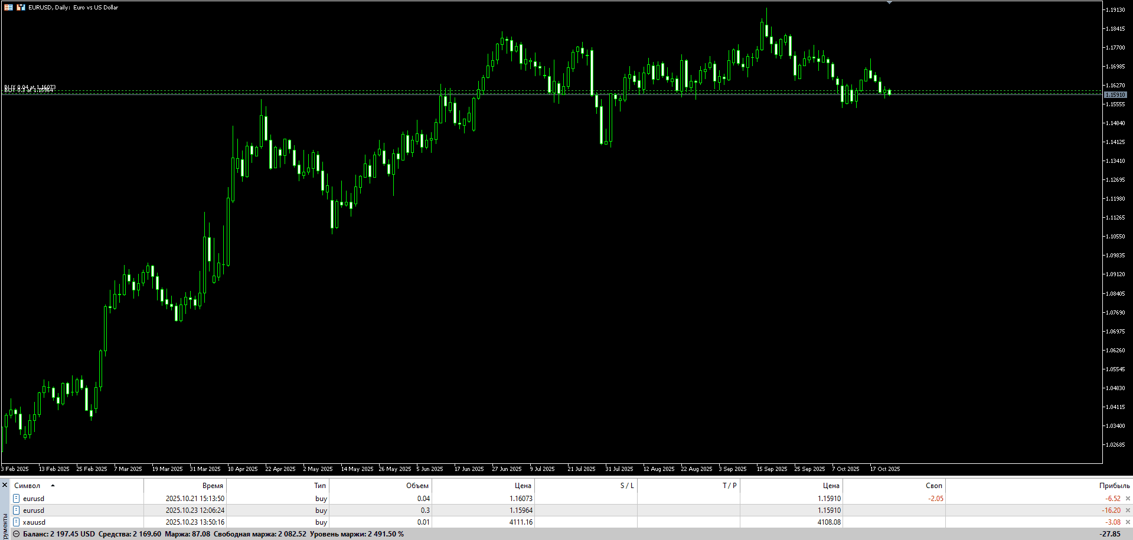Click the Объем column header
The image size is (1133, 540).
[x=417, y=486]
